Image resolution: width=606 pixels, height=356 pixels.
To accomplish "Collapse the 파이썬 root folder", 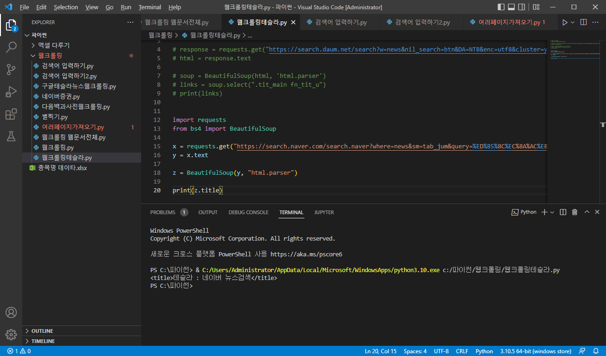I will [x=82, y=35].
